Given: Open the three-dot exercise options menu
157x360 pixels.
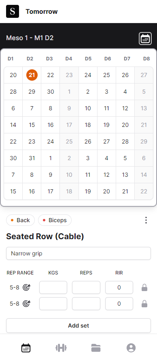Looking at the screenshot, I should click(146, 220).
